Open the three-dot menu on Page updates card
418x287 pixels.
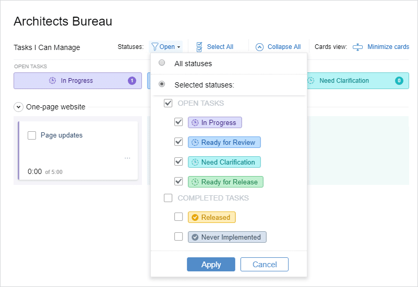point(127,158)
